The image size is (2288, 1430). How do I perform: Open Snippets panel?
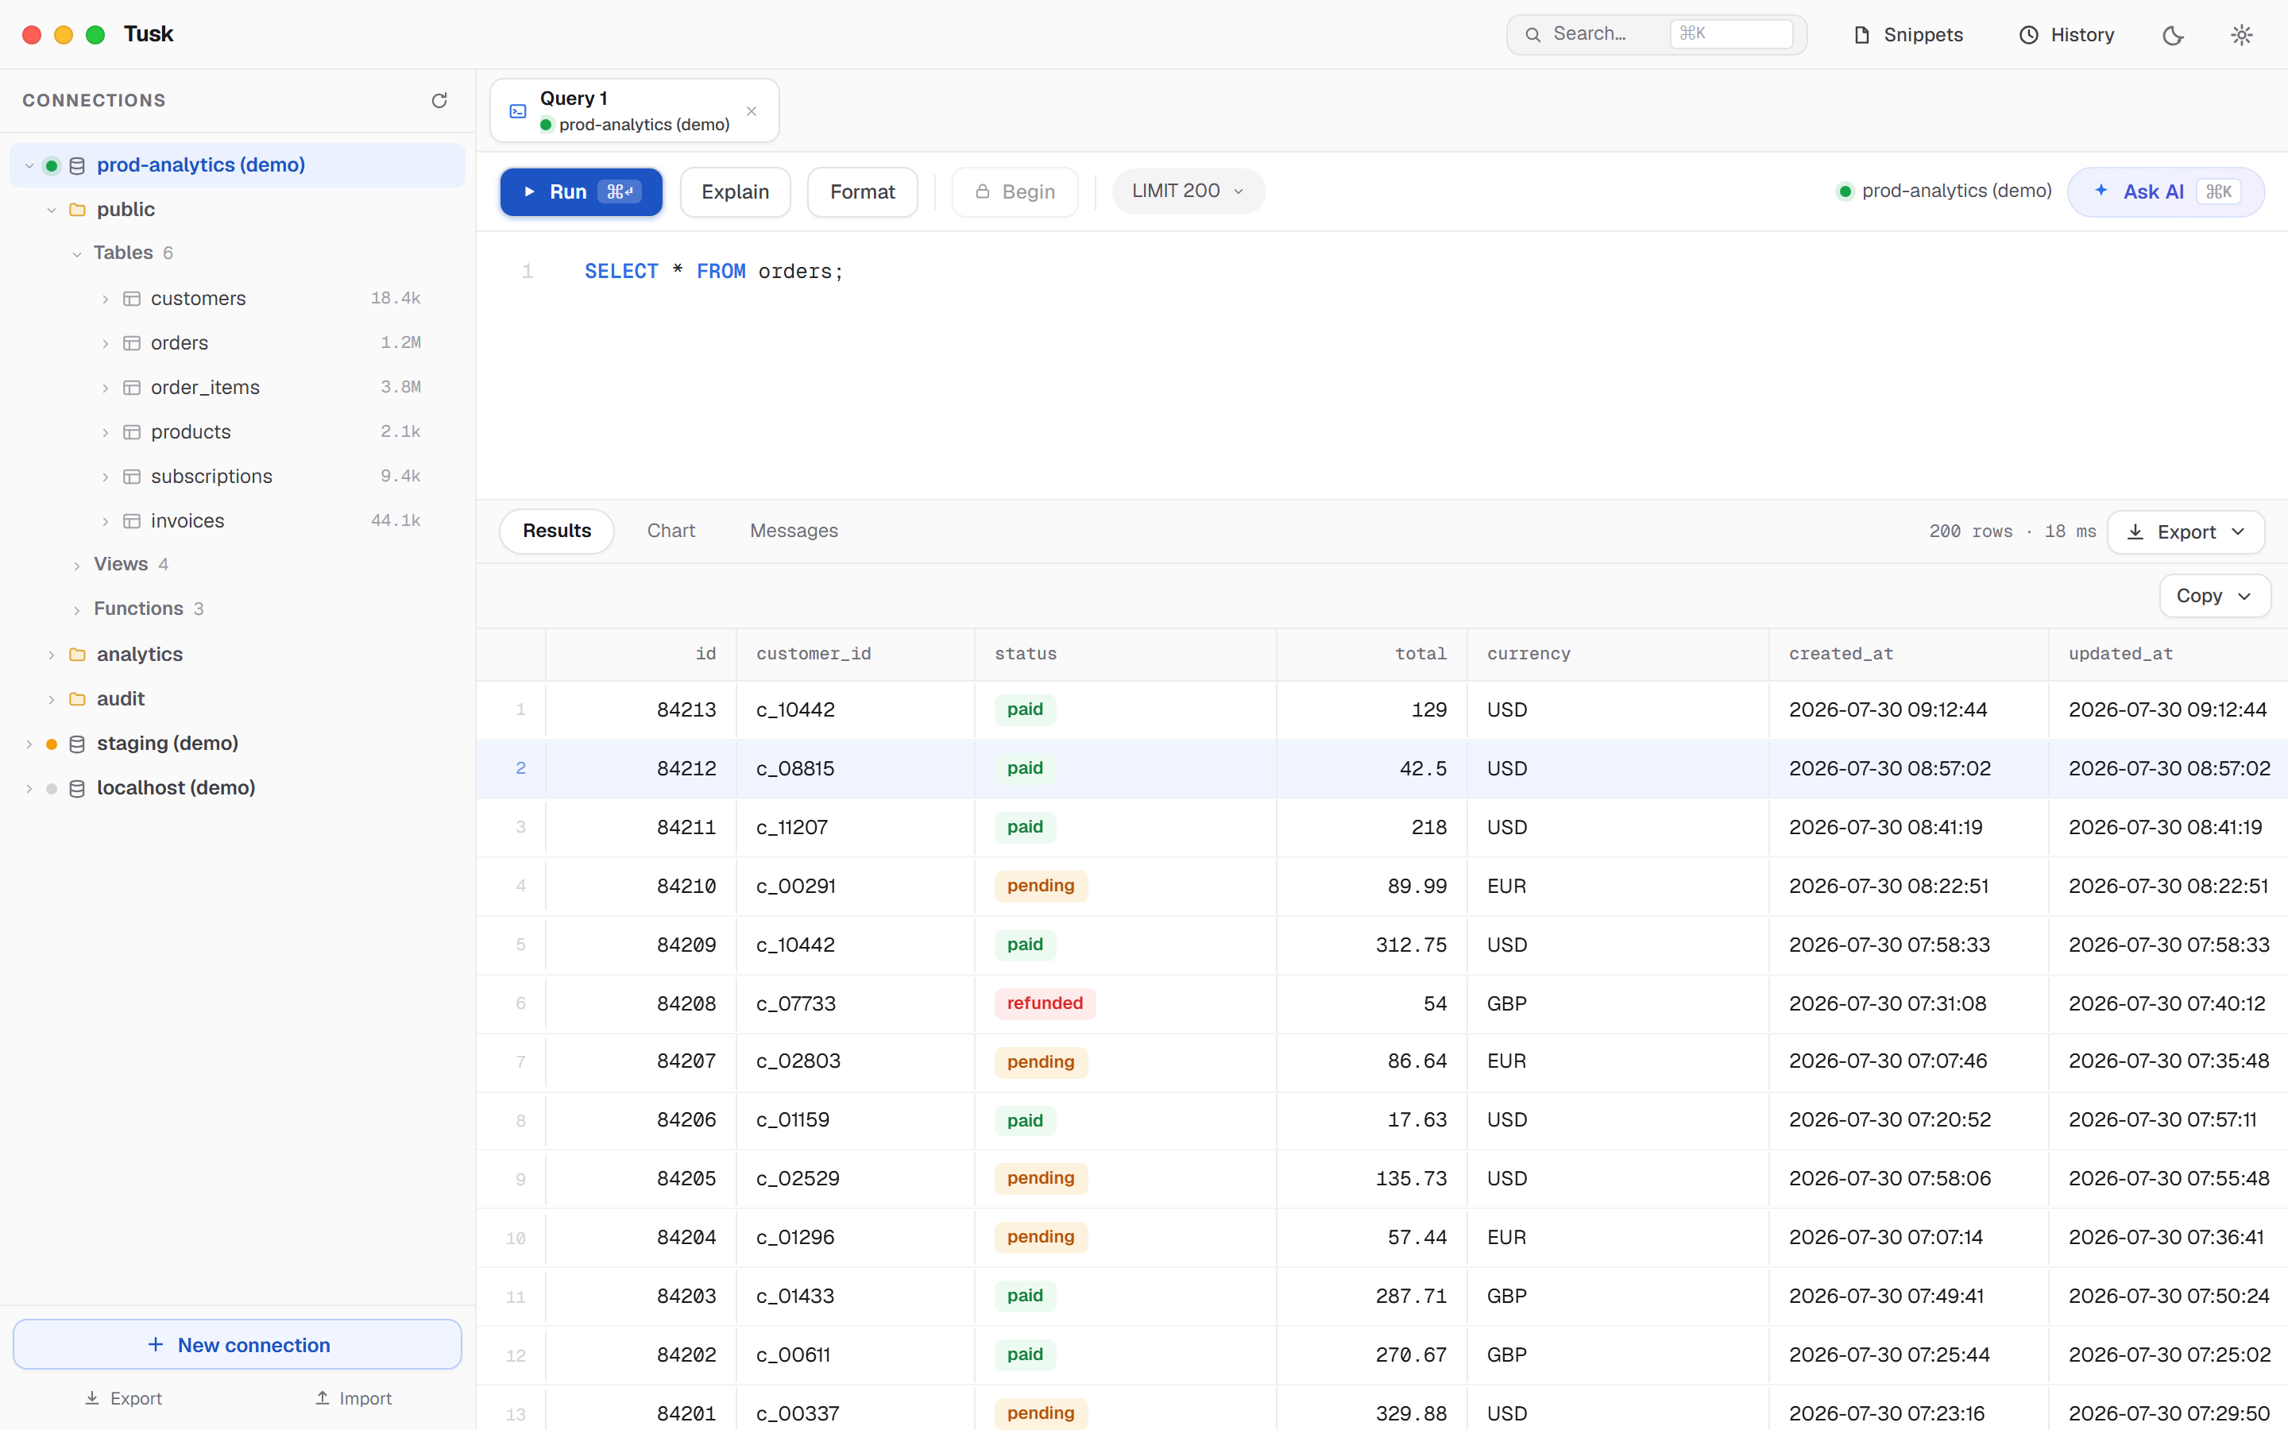click(1908, 35)
